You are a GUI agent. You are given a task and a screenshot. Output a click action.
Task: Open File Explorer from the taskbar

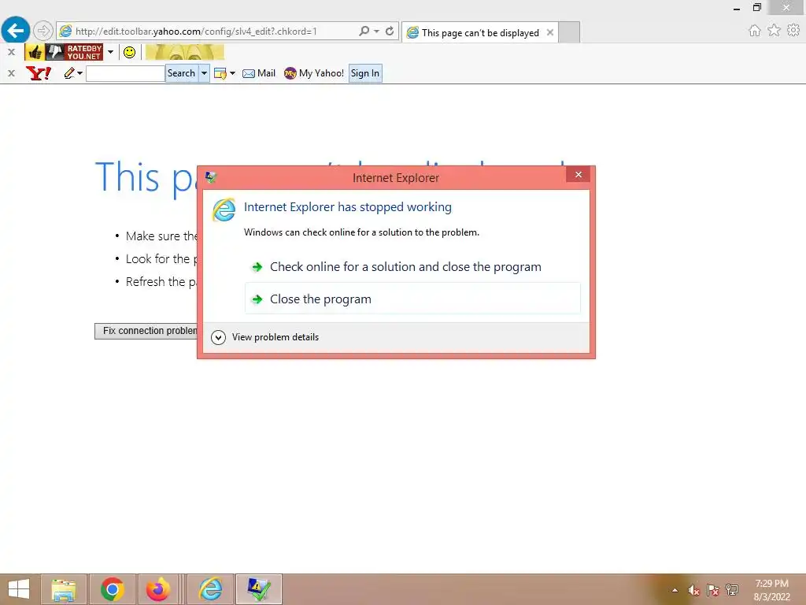64,589
